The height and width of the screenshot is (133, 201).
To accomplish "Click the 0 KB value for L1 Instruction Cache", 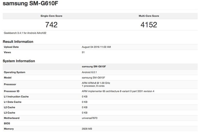I will (x=85, y=96).
